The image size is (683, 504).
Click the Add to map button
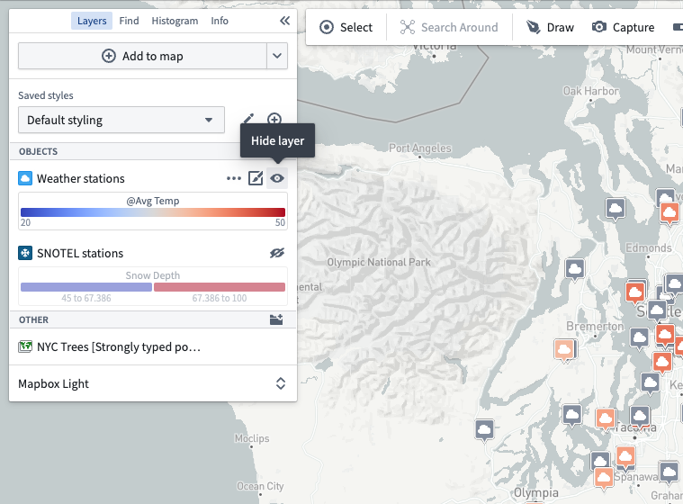pos(142,56)
